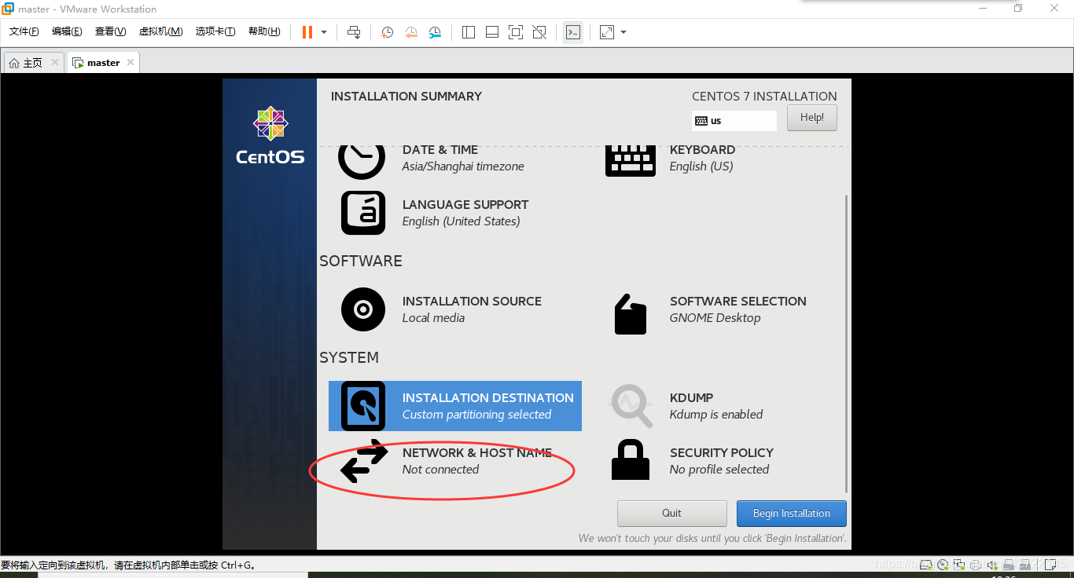Image resolution: width=1074 pixels, height=578 pixels.
Task: Toggle the thumbnail bar layout icon
Action: click(492, 32)
